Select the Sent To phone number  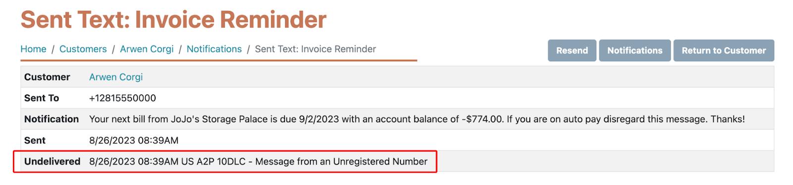[x=122, y=98]
